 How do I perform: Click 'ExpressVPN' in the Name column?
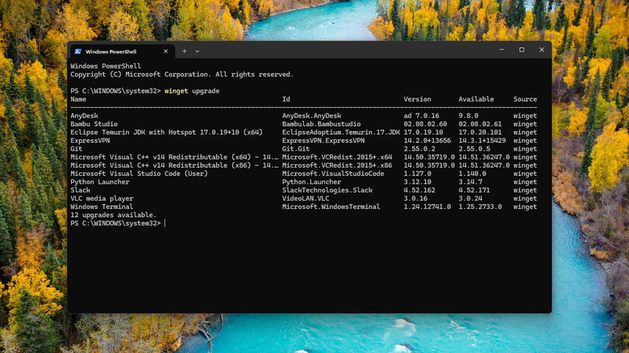tap(90, 140)
